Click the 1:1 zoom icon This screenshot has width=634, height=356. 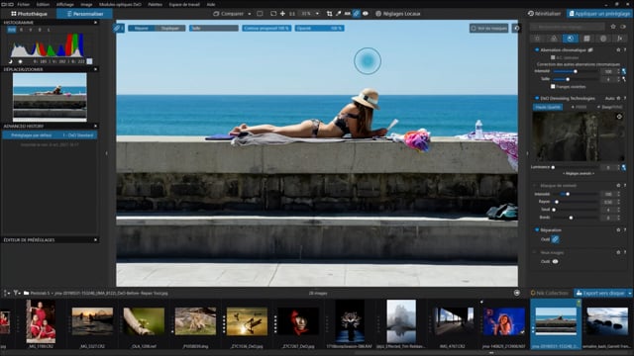[292, 14]
